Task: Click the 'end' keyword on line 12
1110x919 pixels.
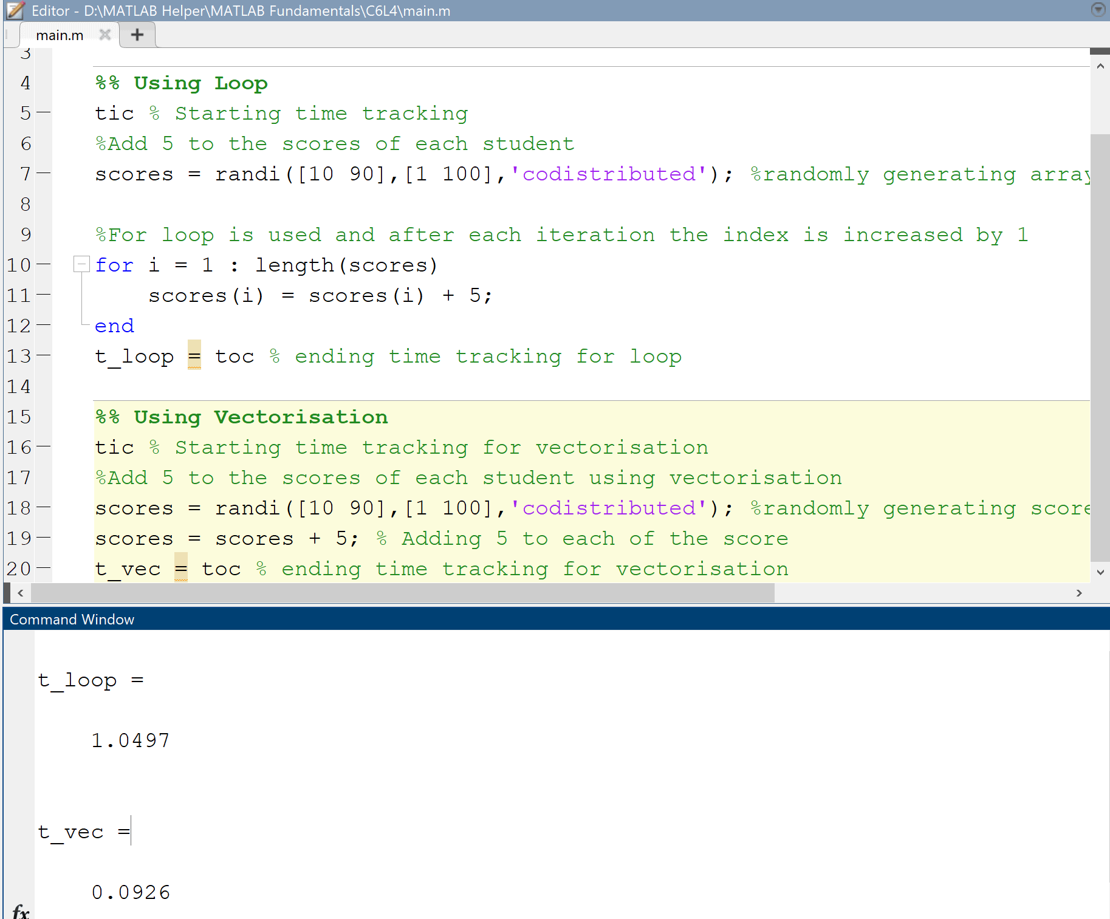Action: (x=114, y=326)
